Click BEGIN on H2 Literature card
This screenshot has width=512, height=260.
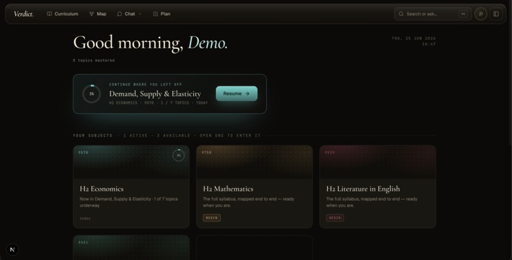click(335, 218)
